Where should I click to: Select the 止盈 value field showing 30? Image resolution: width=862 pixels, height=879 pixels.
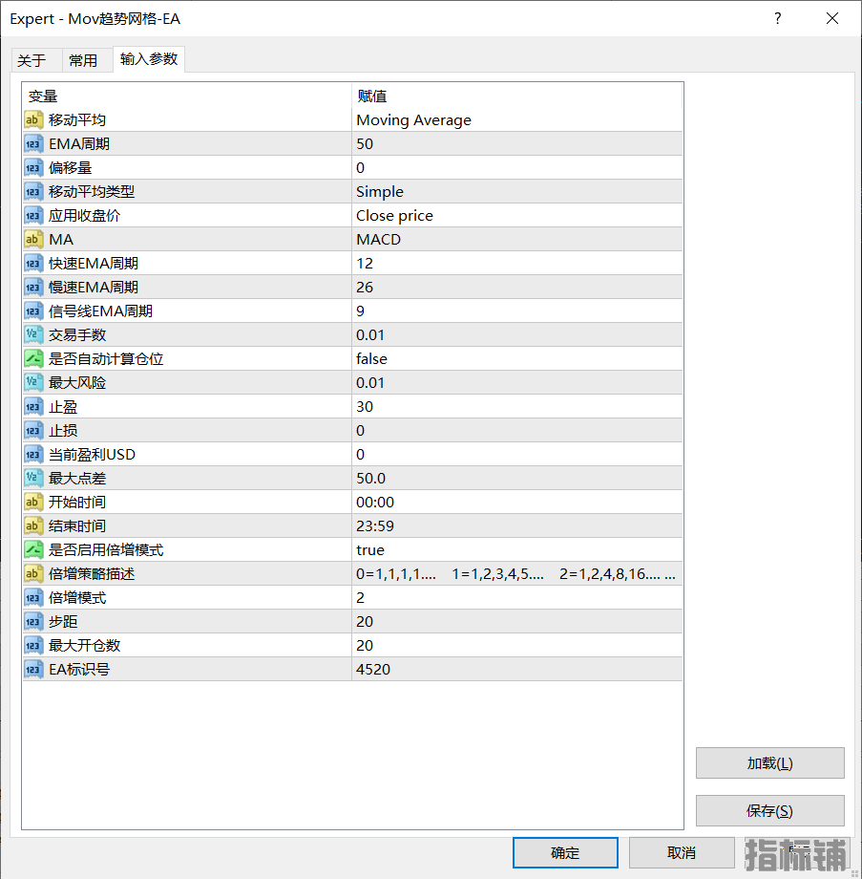click(515, 407)
